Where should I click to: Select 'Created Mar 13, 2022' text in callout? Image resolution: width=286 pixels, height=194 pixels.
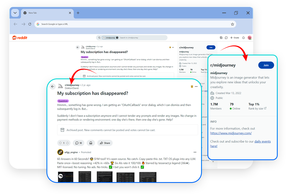[x=228, y=93]
